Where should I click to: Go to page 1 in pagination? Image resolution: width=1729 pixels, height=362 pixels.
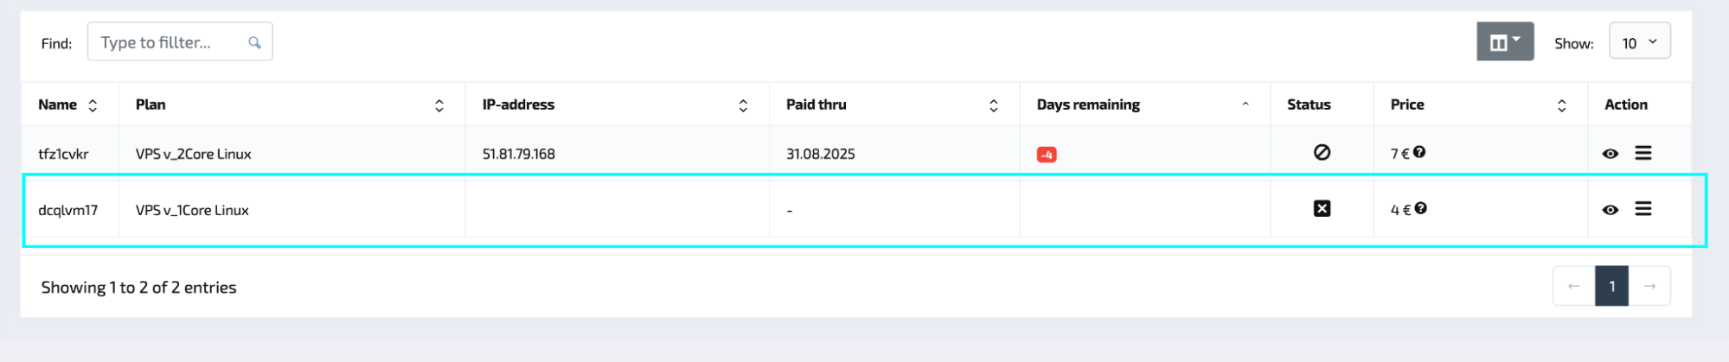pos(1611,286)
